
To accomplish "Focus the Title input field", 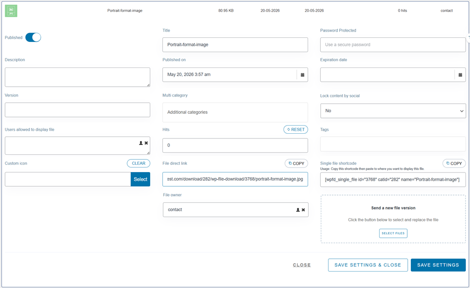I will coord(235,44).
